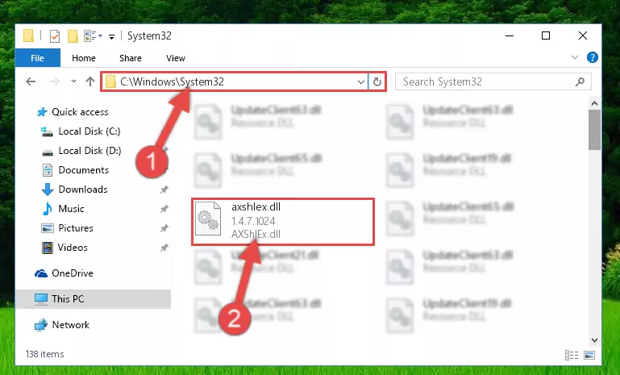Open the File menu tab
The height and width of the screenshot is (375, 620).
[x=38, y=58]
